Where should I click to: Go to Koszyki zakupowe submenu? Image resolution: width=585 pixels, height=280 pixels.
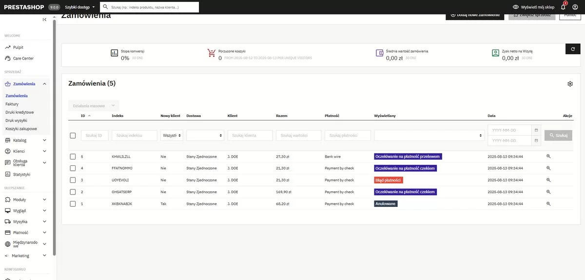(21, 129)
